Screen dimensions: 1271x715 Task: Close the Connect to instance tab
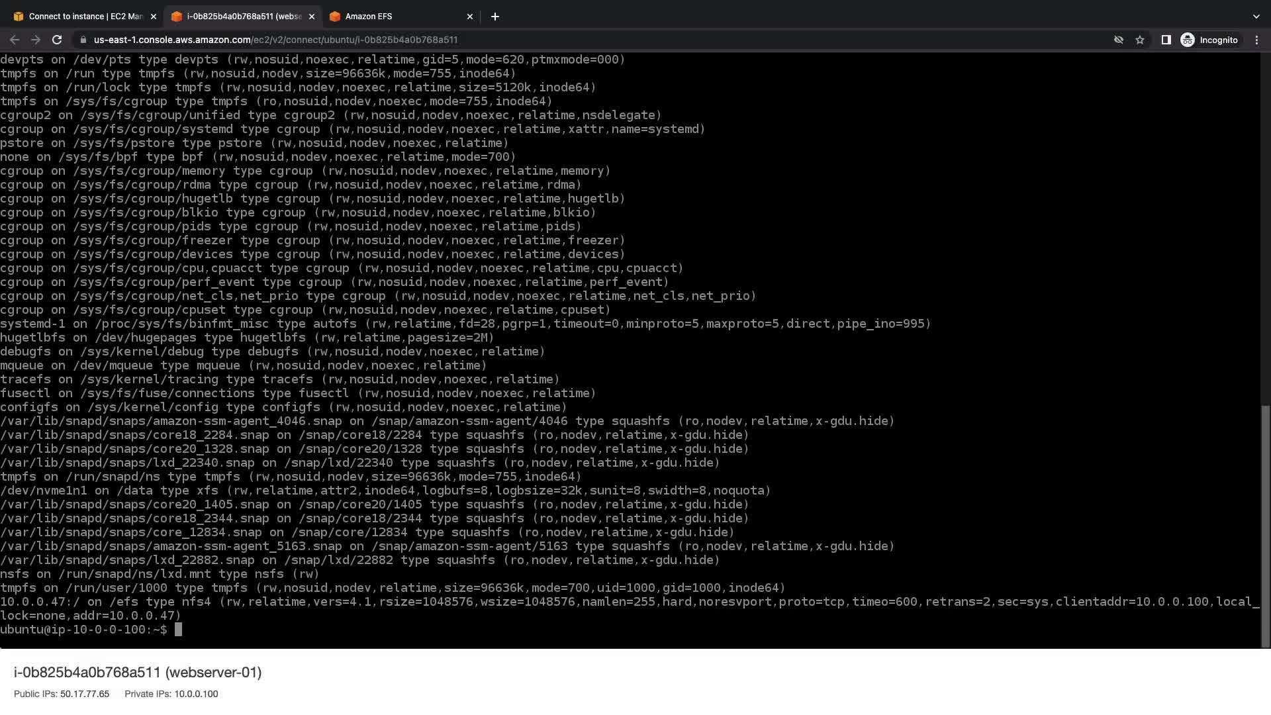click(x=154, y=17)
